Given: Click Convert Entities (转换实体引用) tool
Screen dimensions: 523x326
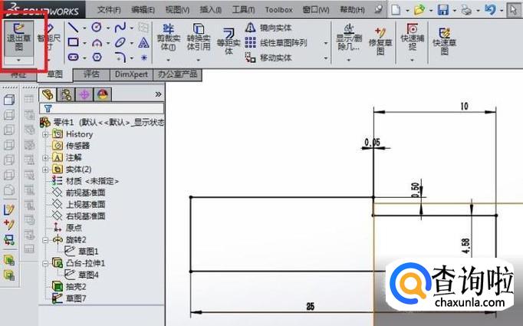Looking at the screenshot, I should [199, 38].
